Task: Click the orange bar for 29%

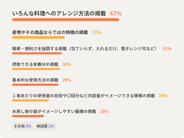Action: 35,85
